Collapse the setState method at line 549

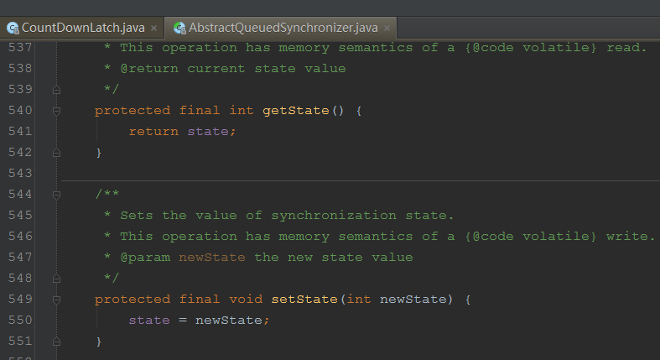(56, 300)
